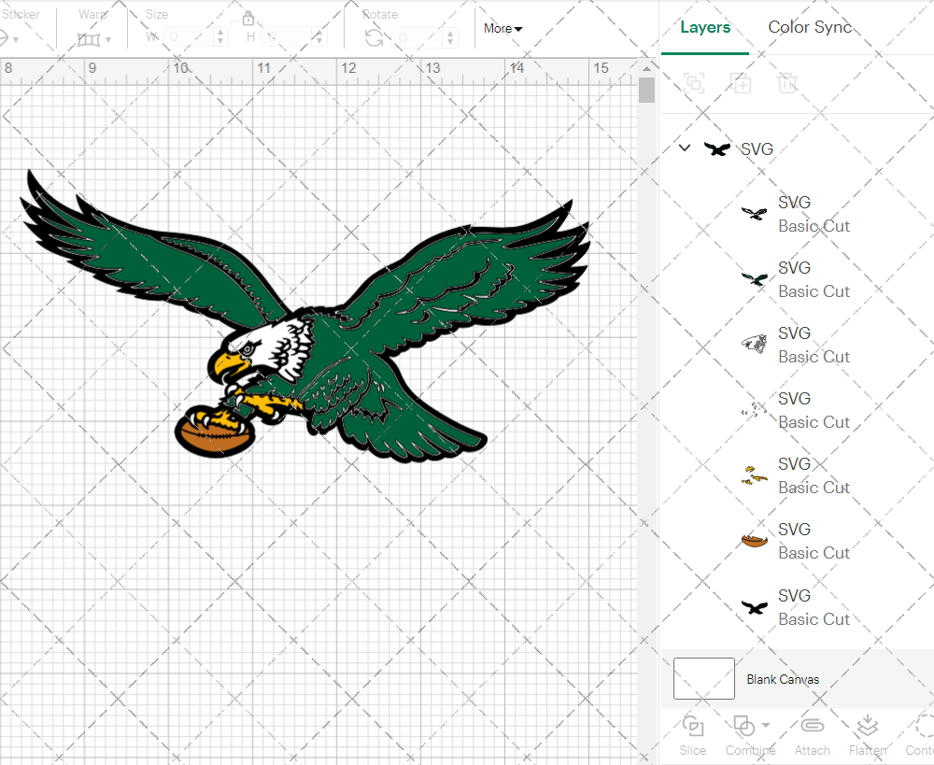Click the Slice tool icon
This screenshot has width=934, height=765.
click(693, 727)
